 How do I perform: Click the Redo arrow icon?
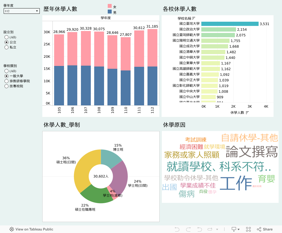coord(188,229)
